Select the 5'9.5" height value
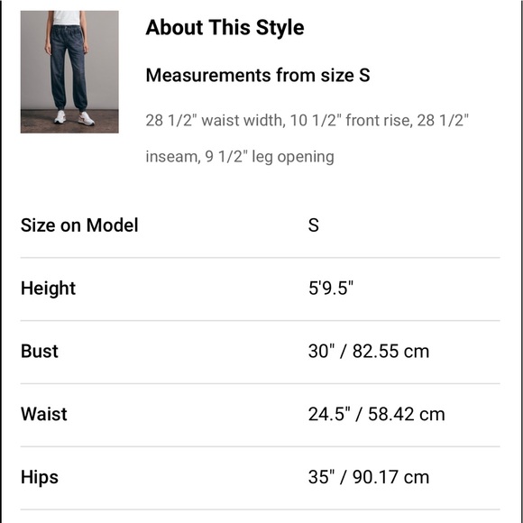Screen dimensions: 523x523 (331, 288)
